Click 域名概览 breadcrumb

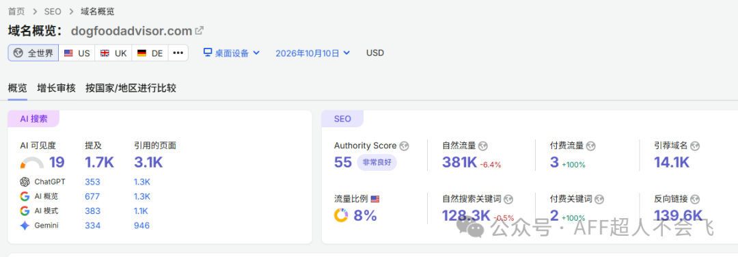click(x=97, y=12)
